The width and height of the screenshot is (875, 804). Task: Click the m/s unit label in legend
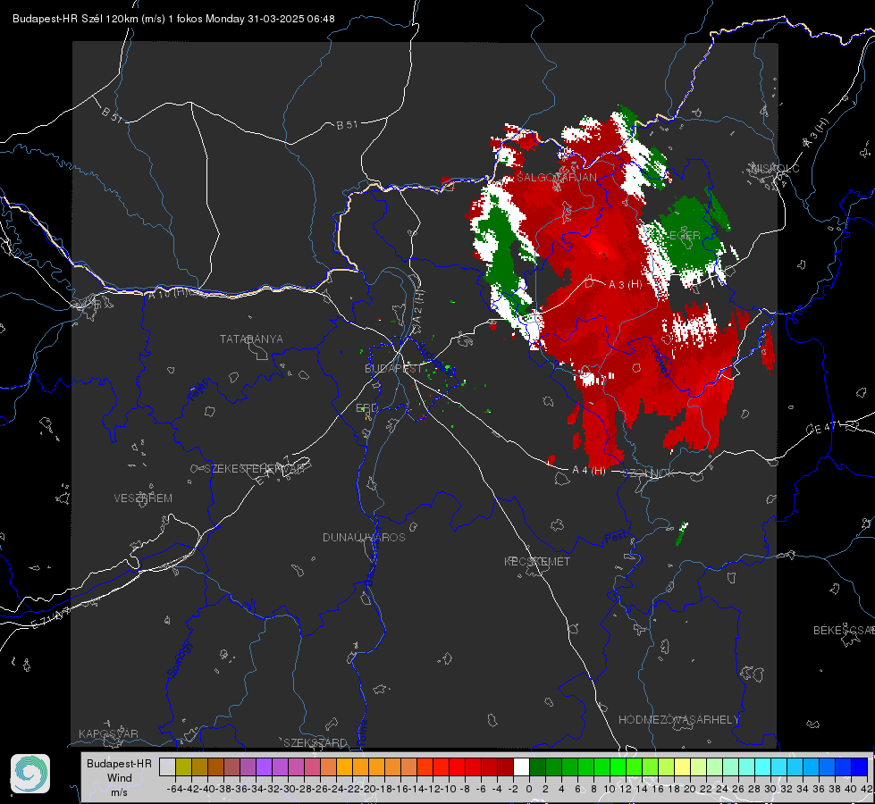119,792
